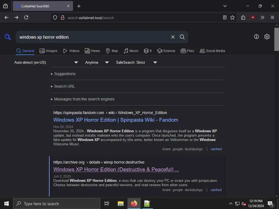279x209 pixels.
Task: Reload the current page
Action: pyautogui.click(x=26, y=17)
